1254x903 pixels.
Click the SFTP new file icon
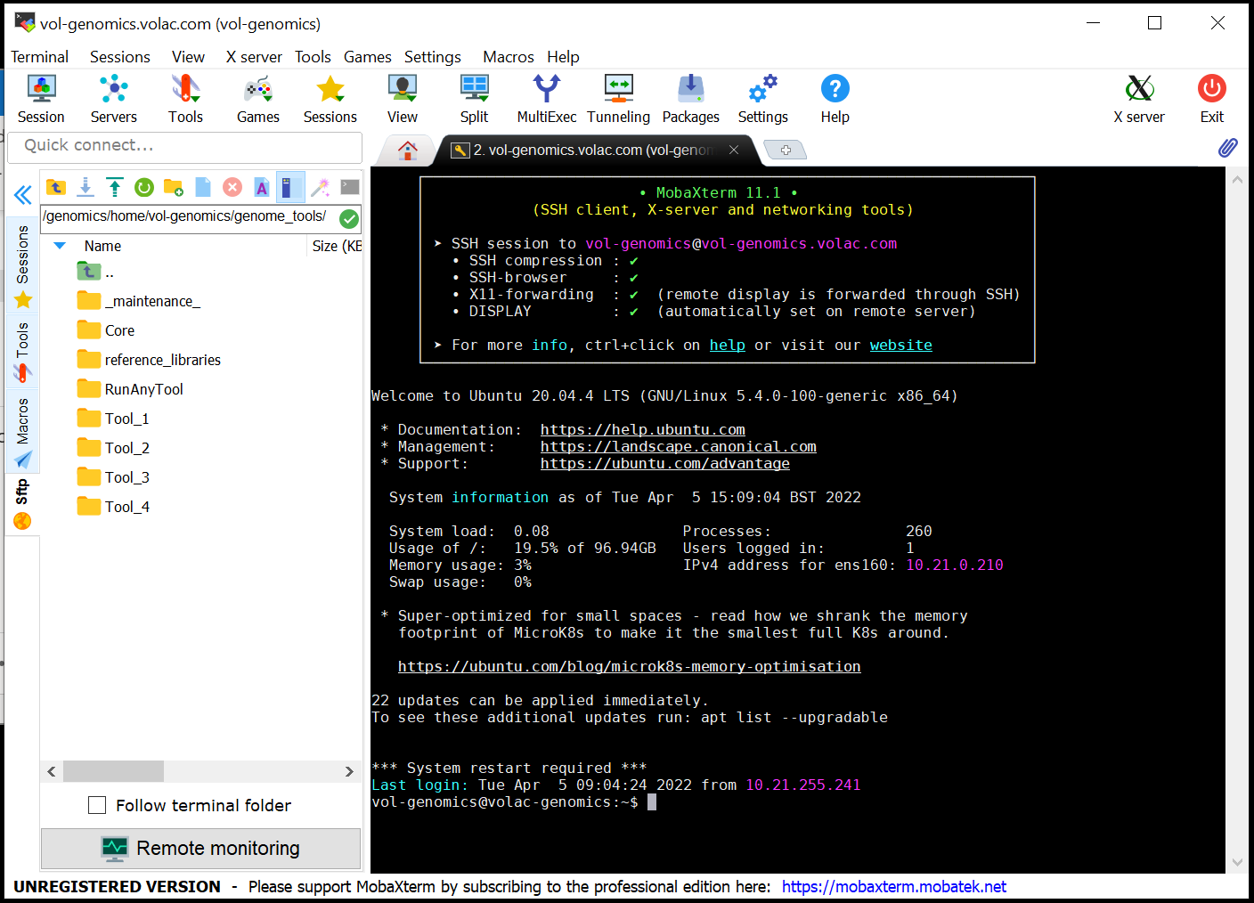pos(203,187)
